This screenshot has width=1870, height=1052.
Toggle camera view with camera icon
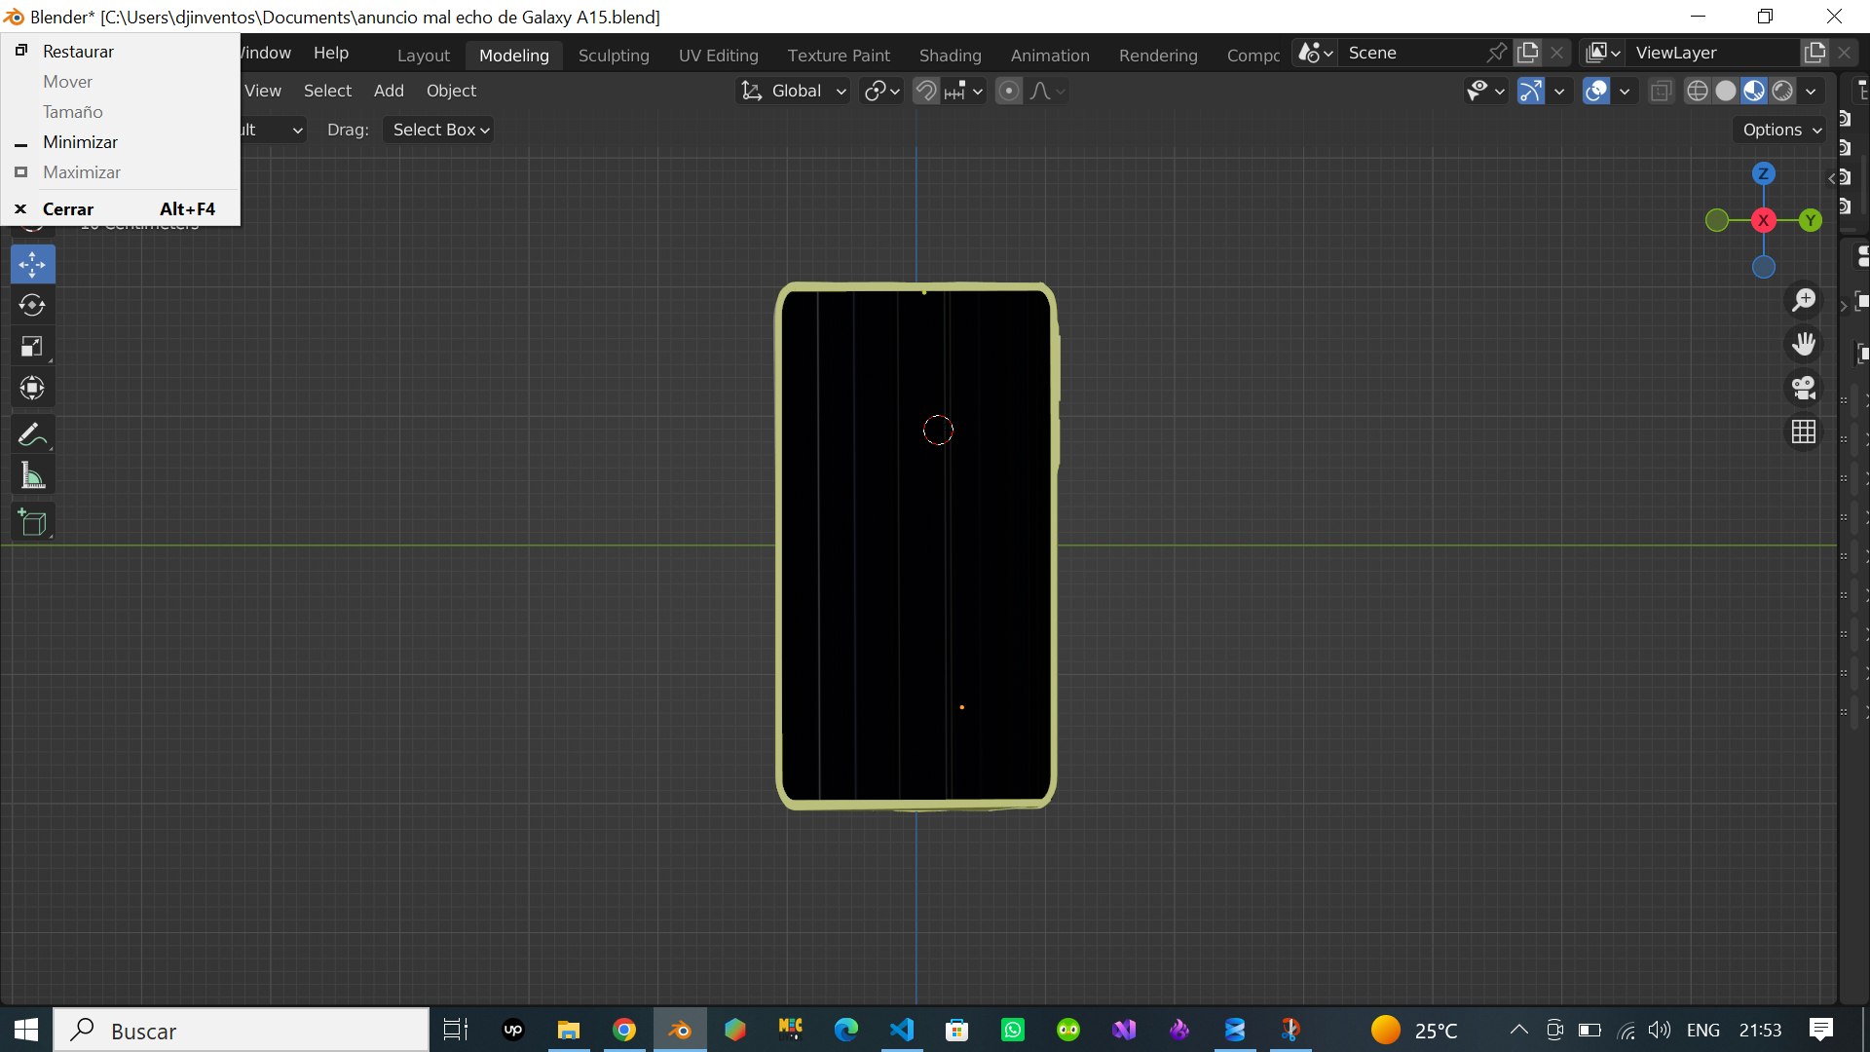[x=1804, y=388]
